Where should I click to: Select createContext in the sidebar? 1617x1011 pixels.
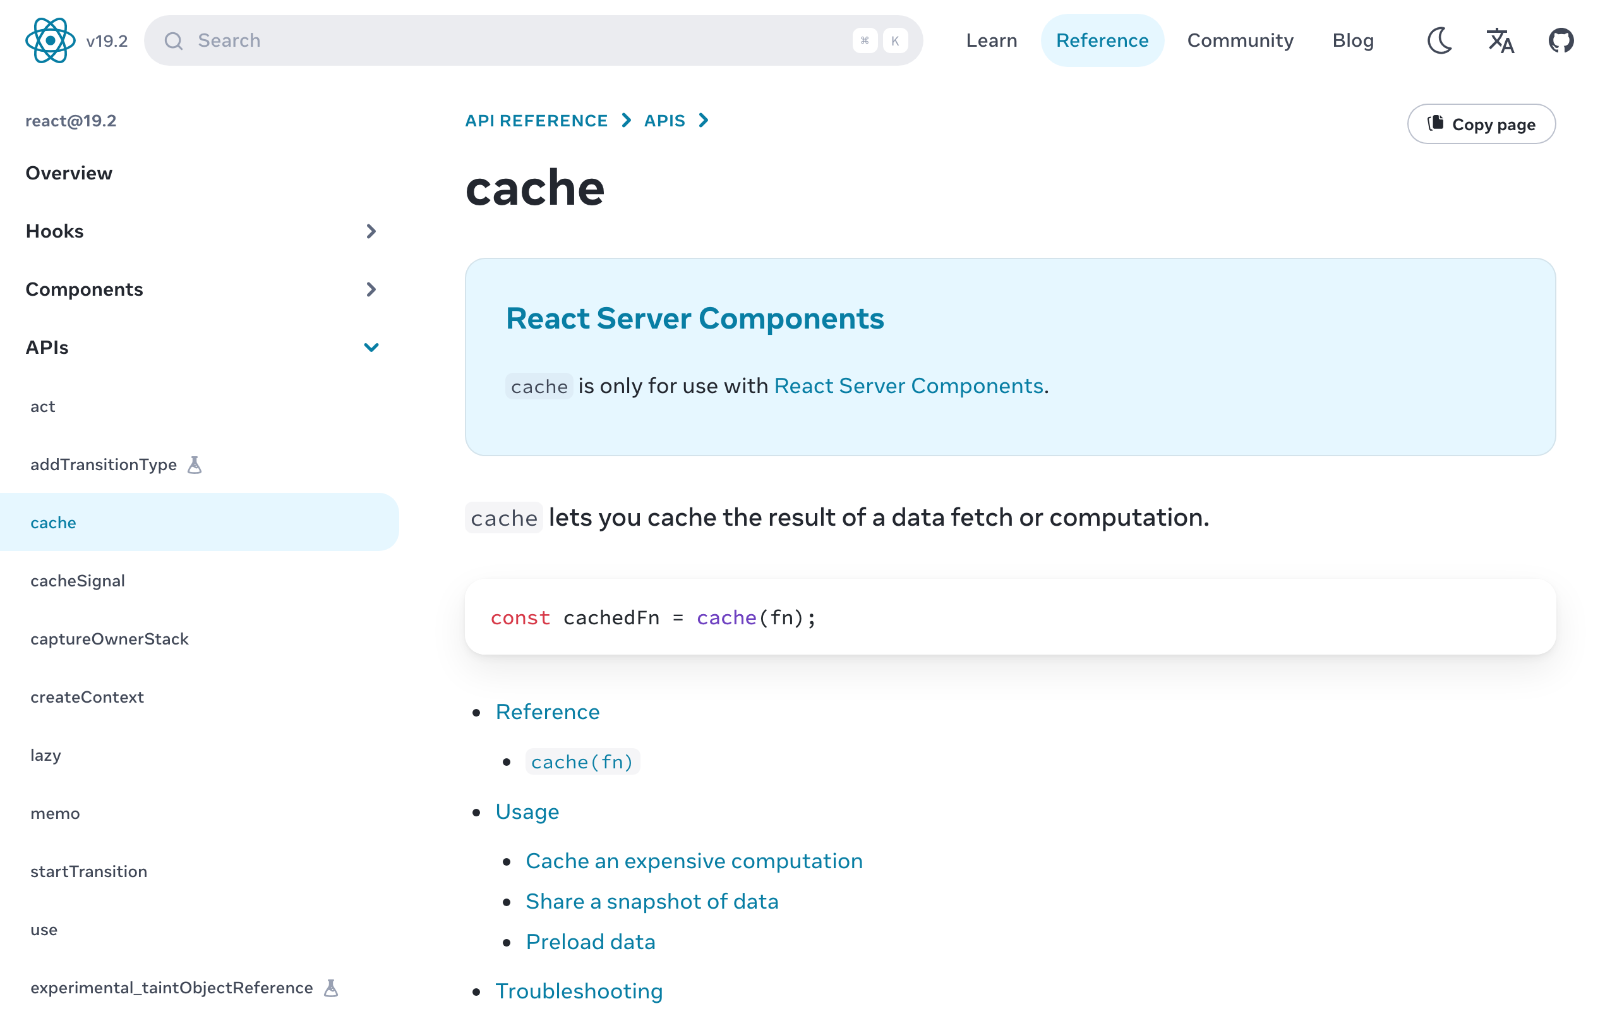pos(199,697)
